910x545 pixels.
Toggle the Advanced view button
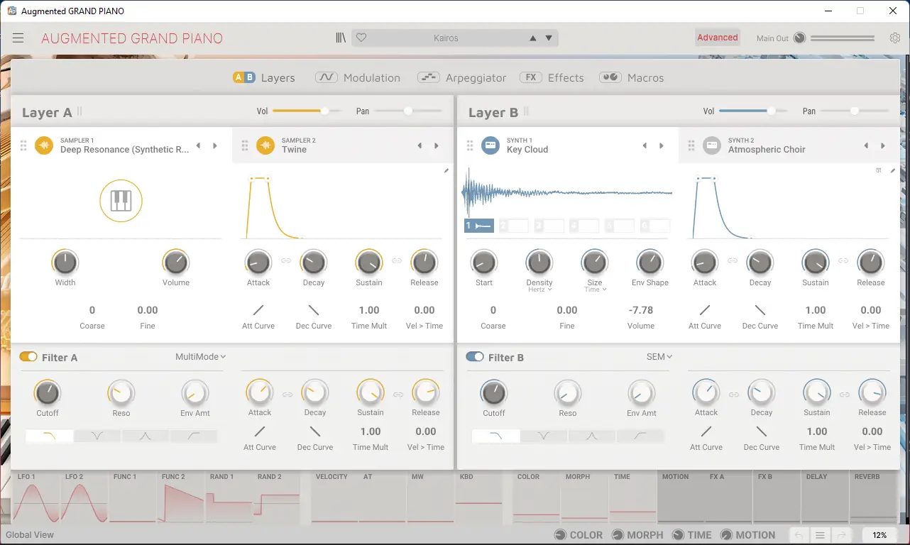(718, 38)
